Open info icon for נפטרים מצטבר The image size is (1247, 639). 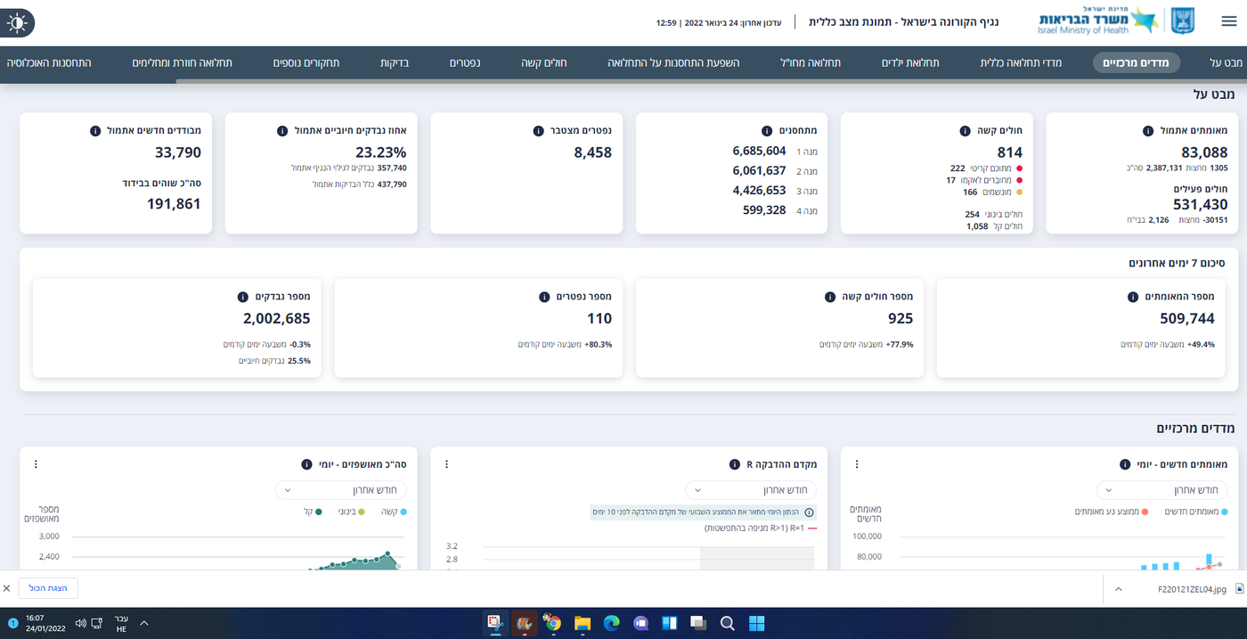click(538, 131)
